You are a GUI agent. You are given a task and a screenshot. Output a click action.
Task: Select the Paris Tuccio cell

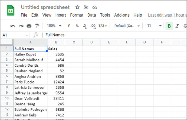(x=30, y=82)
